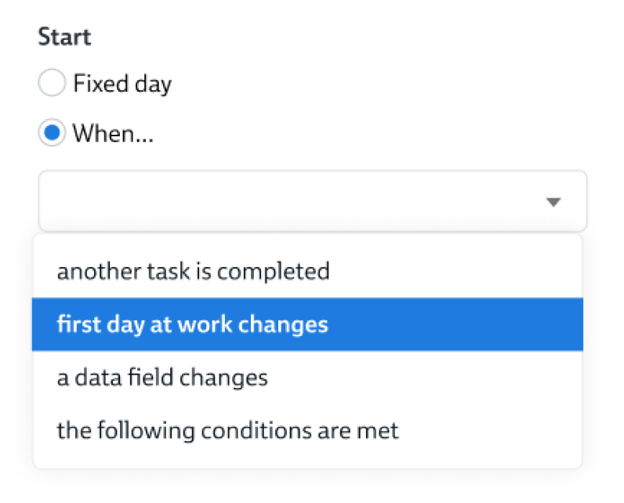Click the "Fixed day" label text
Image resolution: width=624 pixels, height=503 pixels.
tap(122, 84)
